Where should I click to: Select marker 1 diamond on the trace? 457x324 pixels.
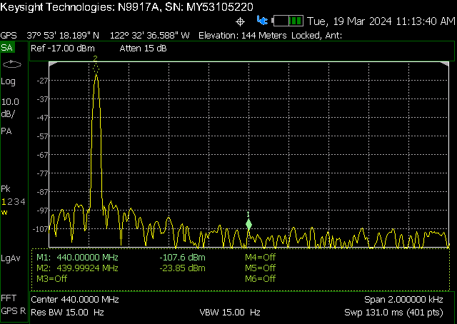point(248,225)
